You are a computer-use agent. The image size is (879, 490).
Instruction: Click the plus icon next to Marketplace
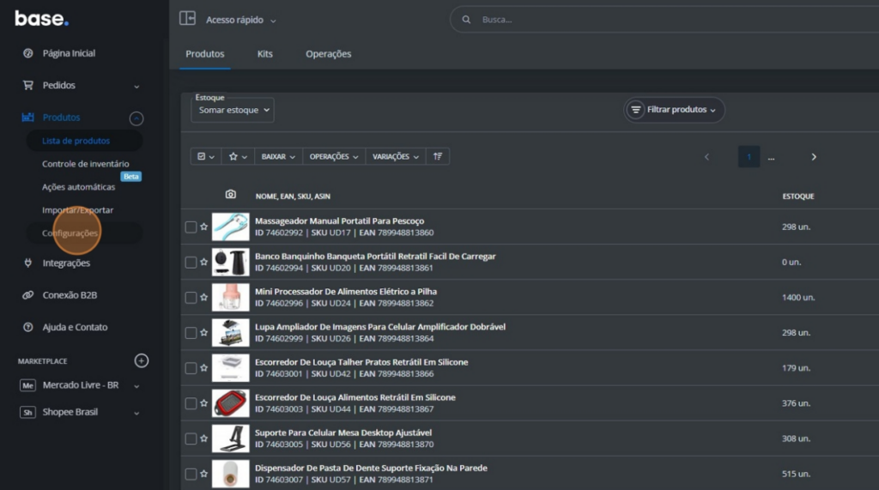[x=142, y=361]
